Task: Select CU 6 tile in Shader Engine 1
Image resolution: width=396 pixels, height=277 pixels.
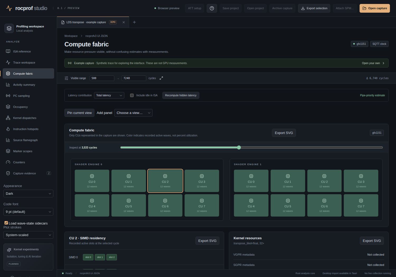Action: pyautogui.click(x=324, y=205)
